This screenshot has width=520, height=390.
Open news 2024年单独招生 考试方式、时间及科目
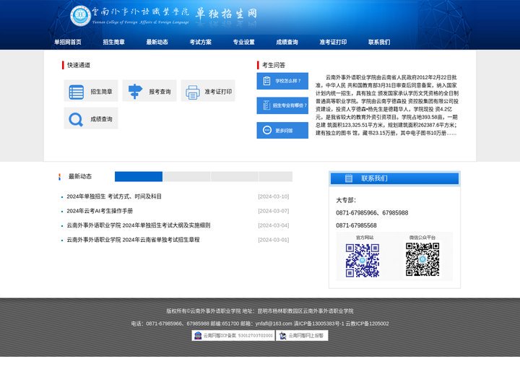coord(114,196)
